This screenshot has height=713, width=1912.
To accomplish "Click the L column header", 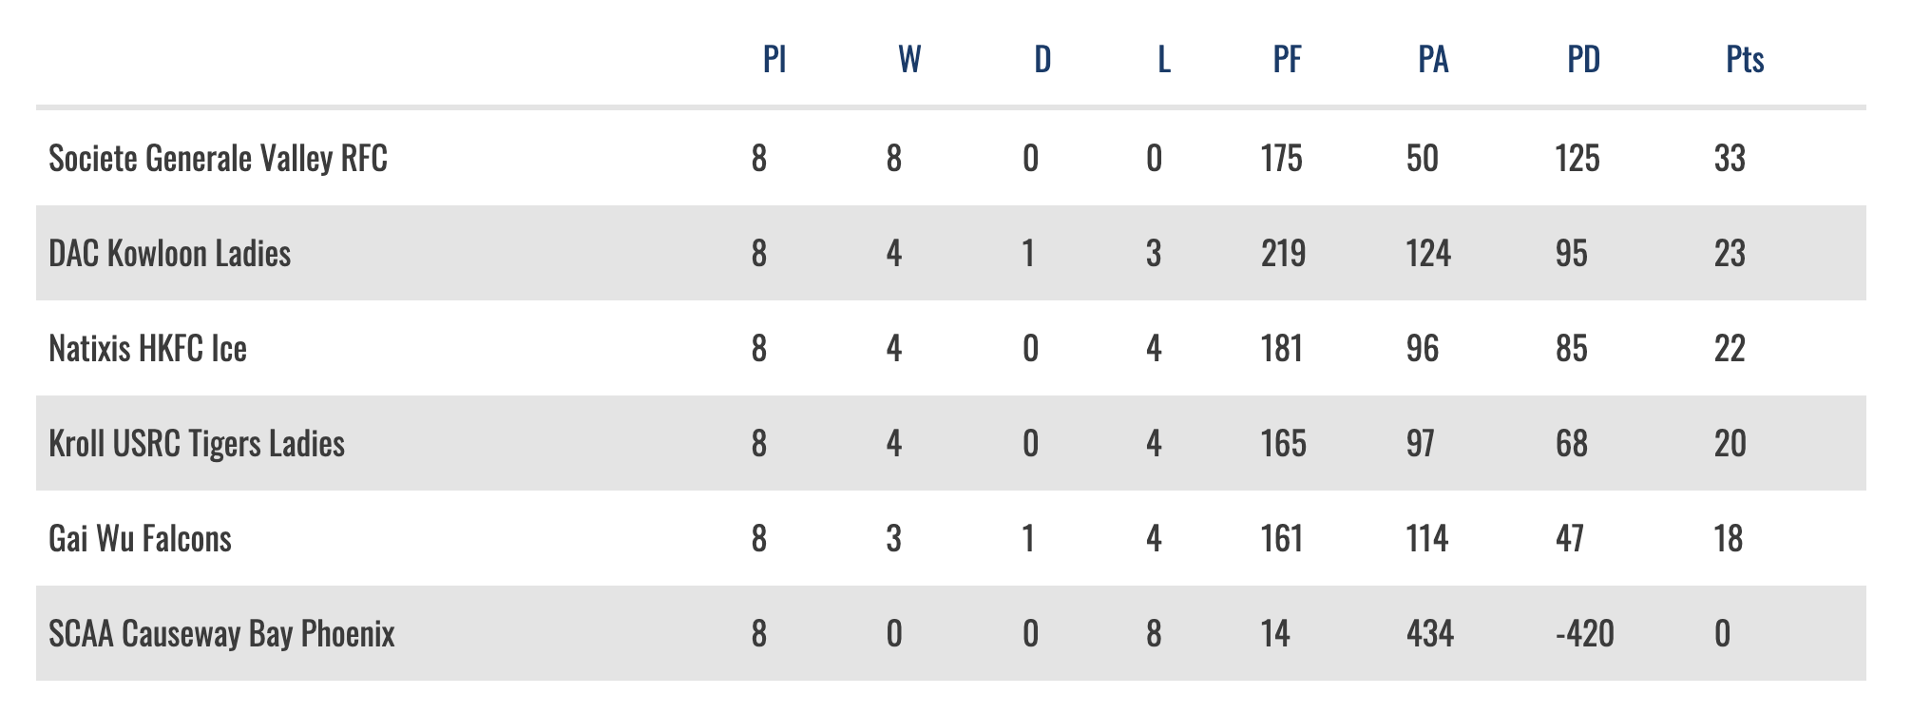I will point(1164,60).
